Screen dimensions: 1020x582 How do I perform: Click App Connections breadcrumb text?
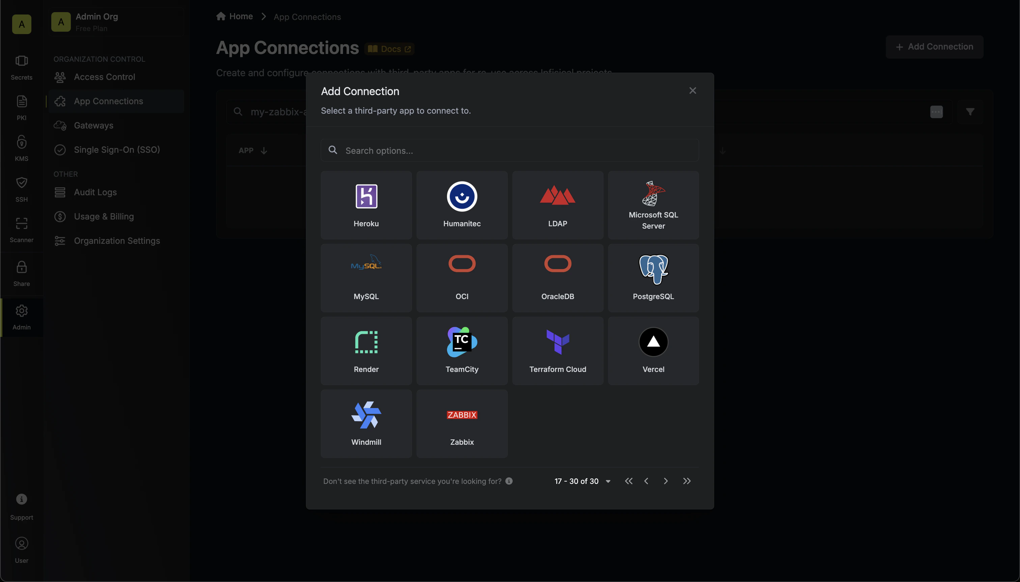click(307, 17)
